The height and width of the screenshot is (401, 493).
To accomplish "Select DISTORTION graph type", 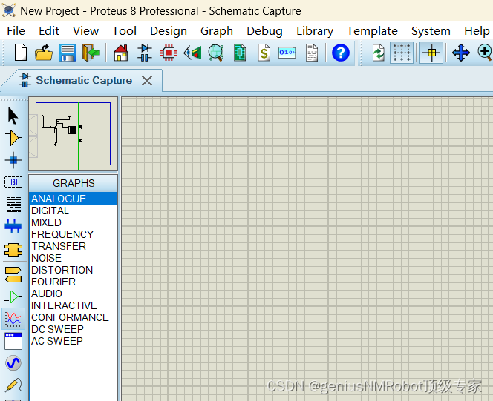I will pyautogui.click(x=74, y=270).
